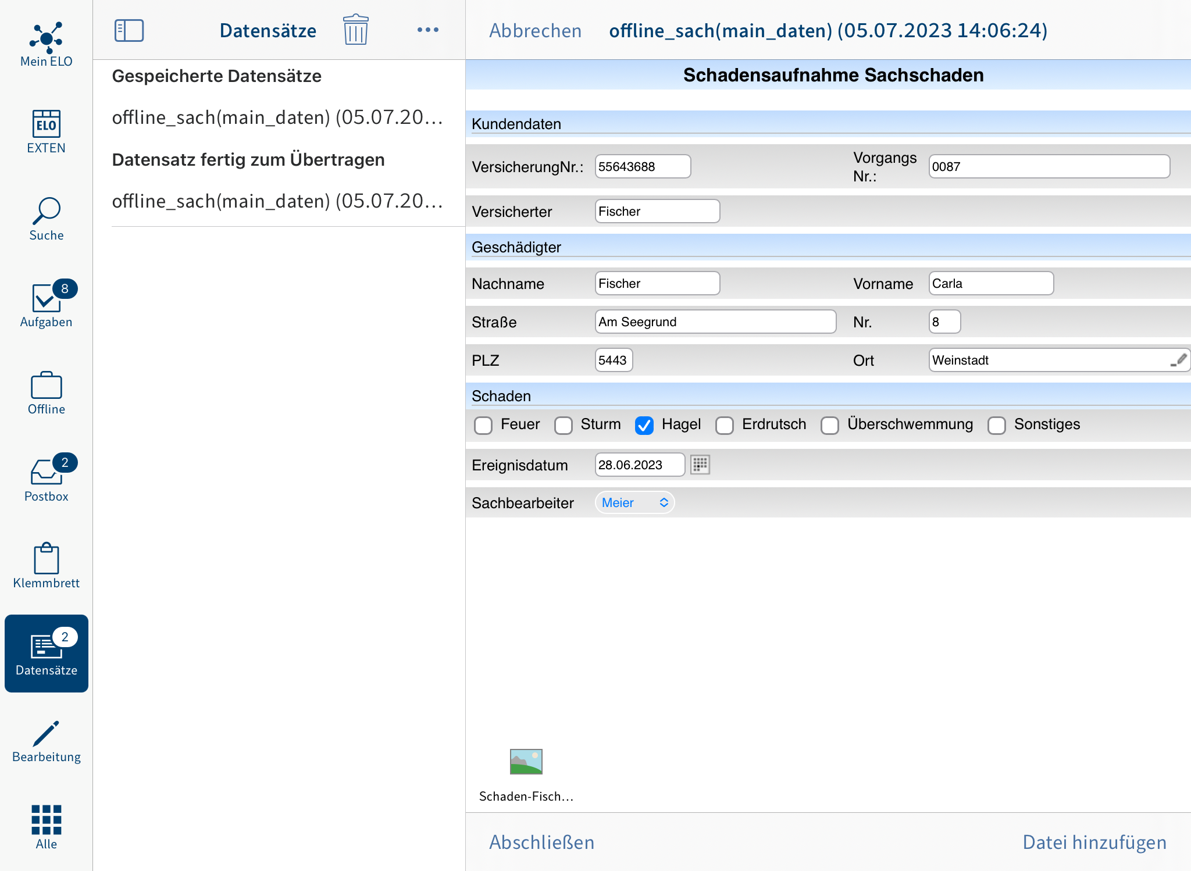The height and width of the screenshot is (871, 1191).
Task: Open the three-dots more menu
Action: tap(428, 30)
